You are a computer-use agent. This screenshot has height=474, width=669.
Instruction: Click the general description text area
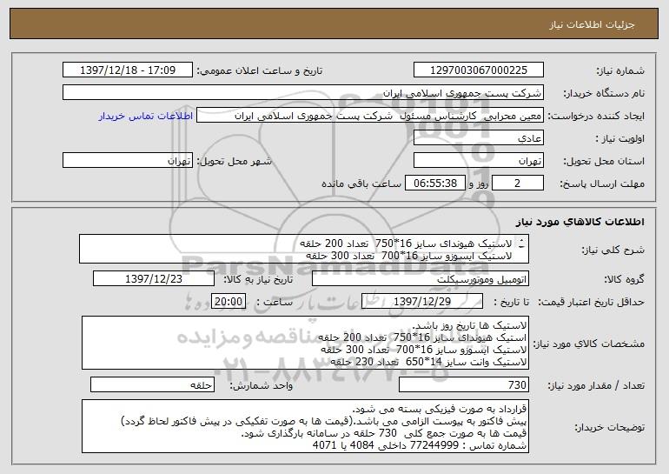coord(304,249)
